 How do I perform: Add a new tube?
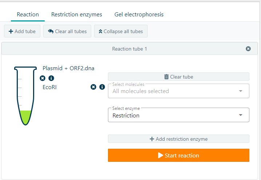pyautogui.click(x=22, y=31)
